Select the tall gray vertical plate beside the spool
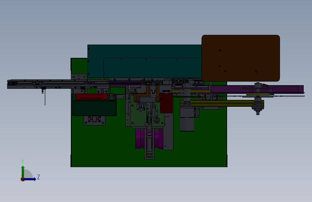 pyautogui.click(x=168, y=132)
